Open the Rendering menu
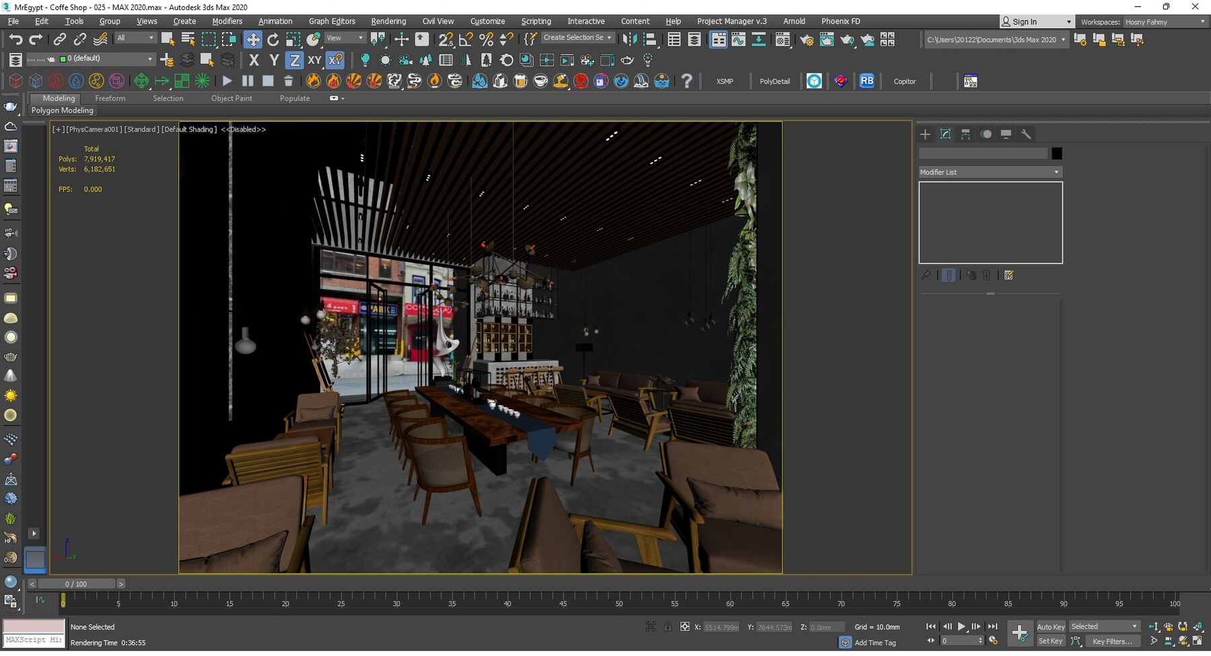Image resolution: width=1211 pixels, height=656 pixels. tap(388, 21)
